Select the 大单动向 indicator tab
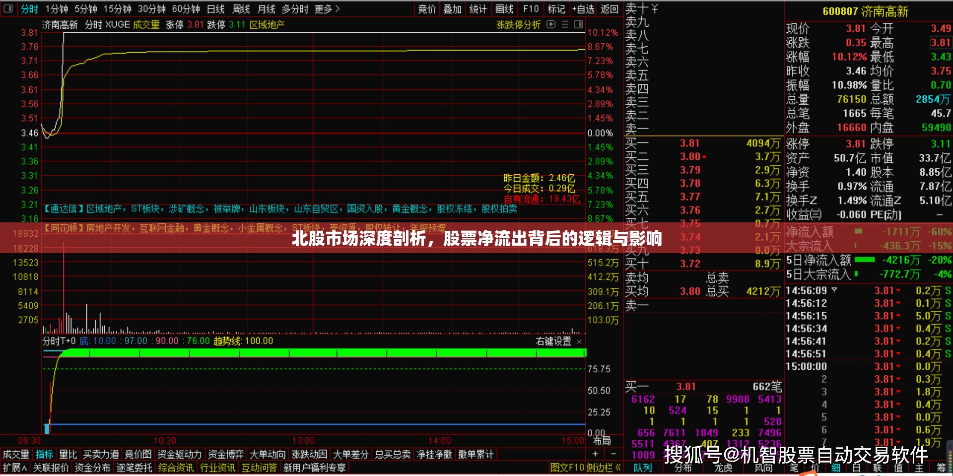Screen dimensions: 953x476 click(x=268, y=454)
